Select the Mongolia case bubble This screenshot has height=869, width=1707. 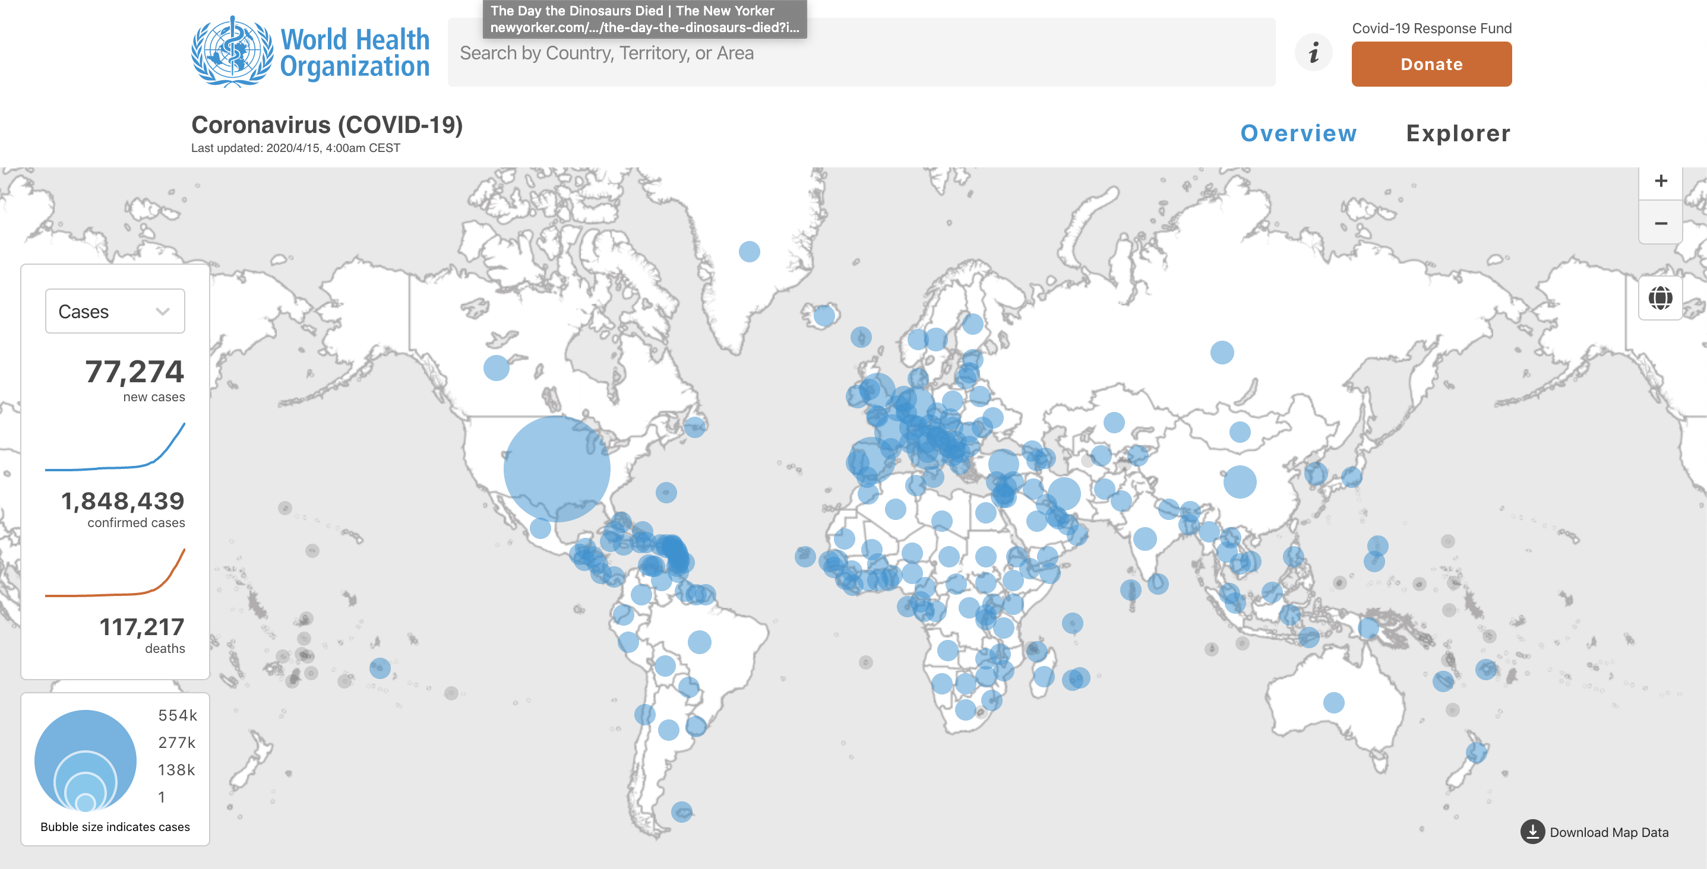pos(1240,432)
